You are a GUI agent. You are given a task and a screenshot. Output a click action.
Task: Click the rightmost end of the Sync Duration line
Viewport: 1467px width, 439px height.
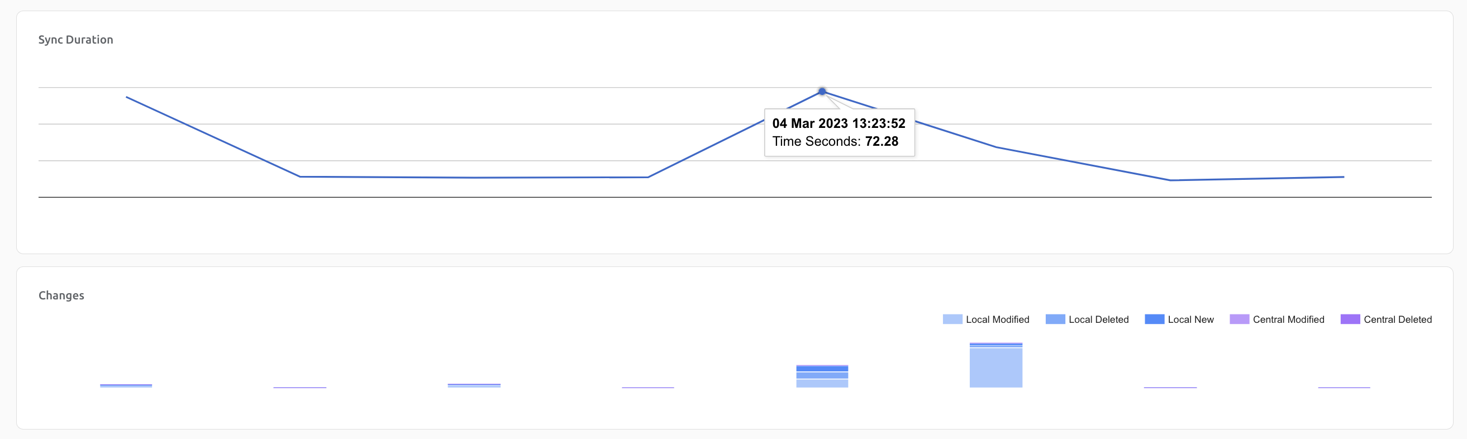[1344, 177]
